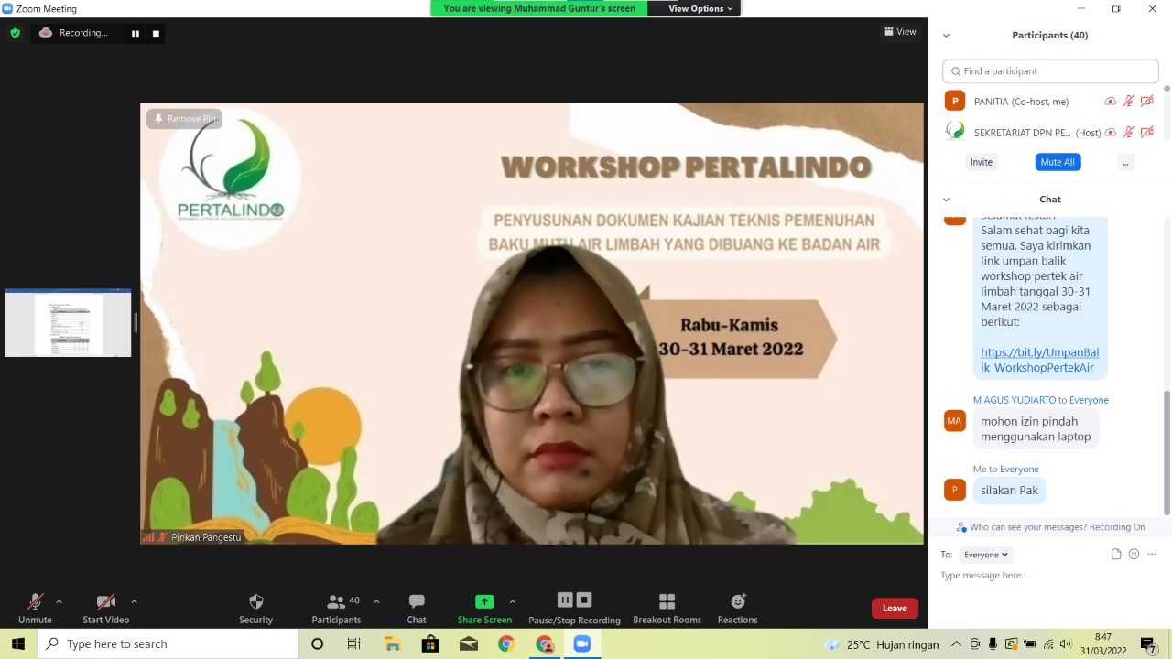1172x659 pixels.
Task: Expand the View Options dropdown
Action: [700, 8]
